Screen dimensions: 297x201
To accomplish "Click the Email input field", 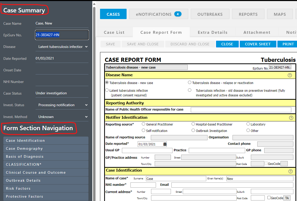I will click(x=232, y=185).
